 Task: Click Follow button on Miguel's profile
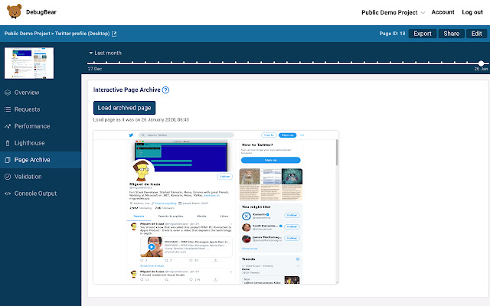pos(224,177)
